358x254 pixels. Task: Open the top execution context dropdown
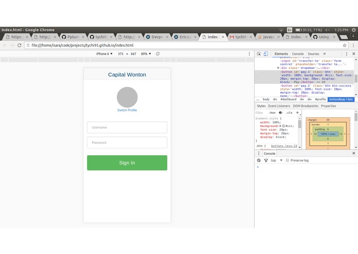pyautogui.click(x=277, y=160)
